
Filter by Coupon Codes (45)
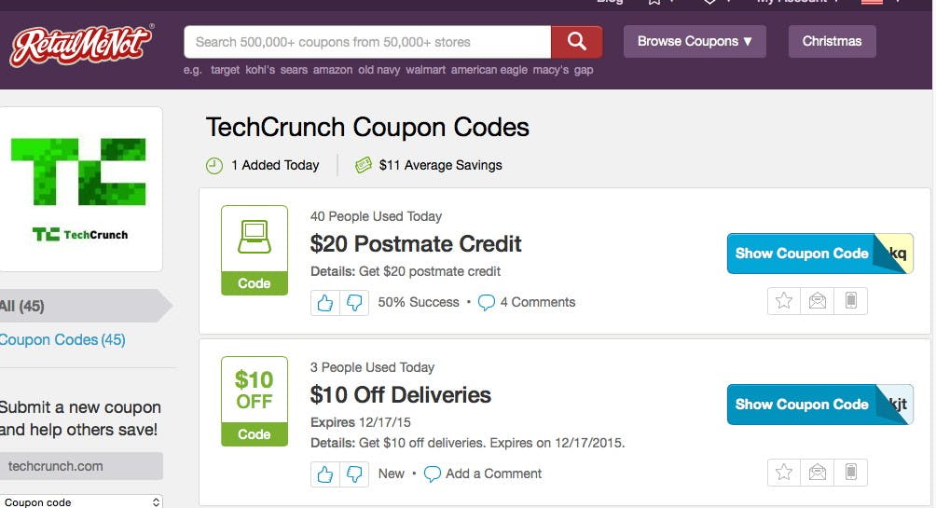click(62, 339)
